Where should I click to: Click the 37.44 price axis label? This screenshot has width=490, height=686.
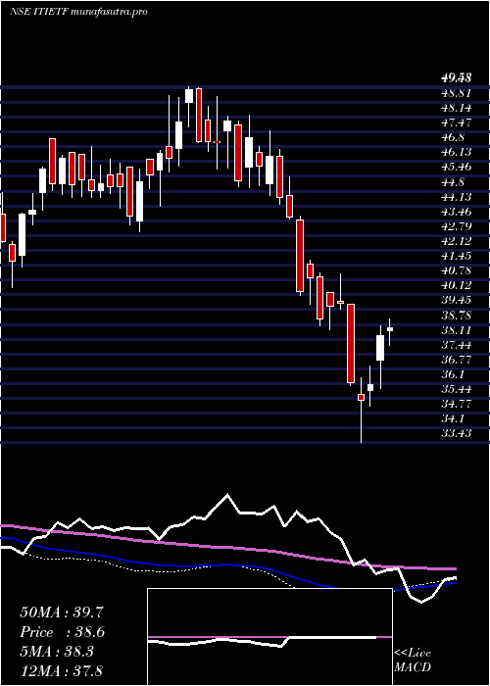457,345
